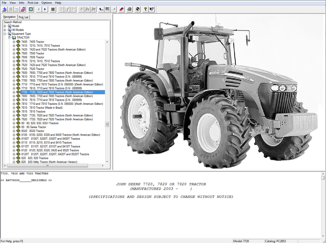Print using the printer toolbar icon
This screenshot has width=326, height=243.
point(129,9)
